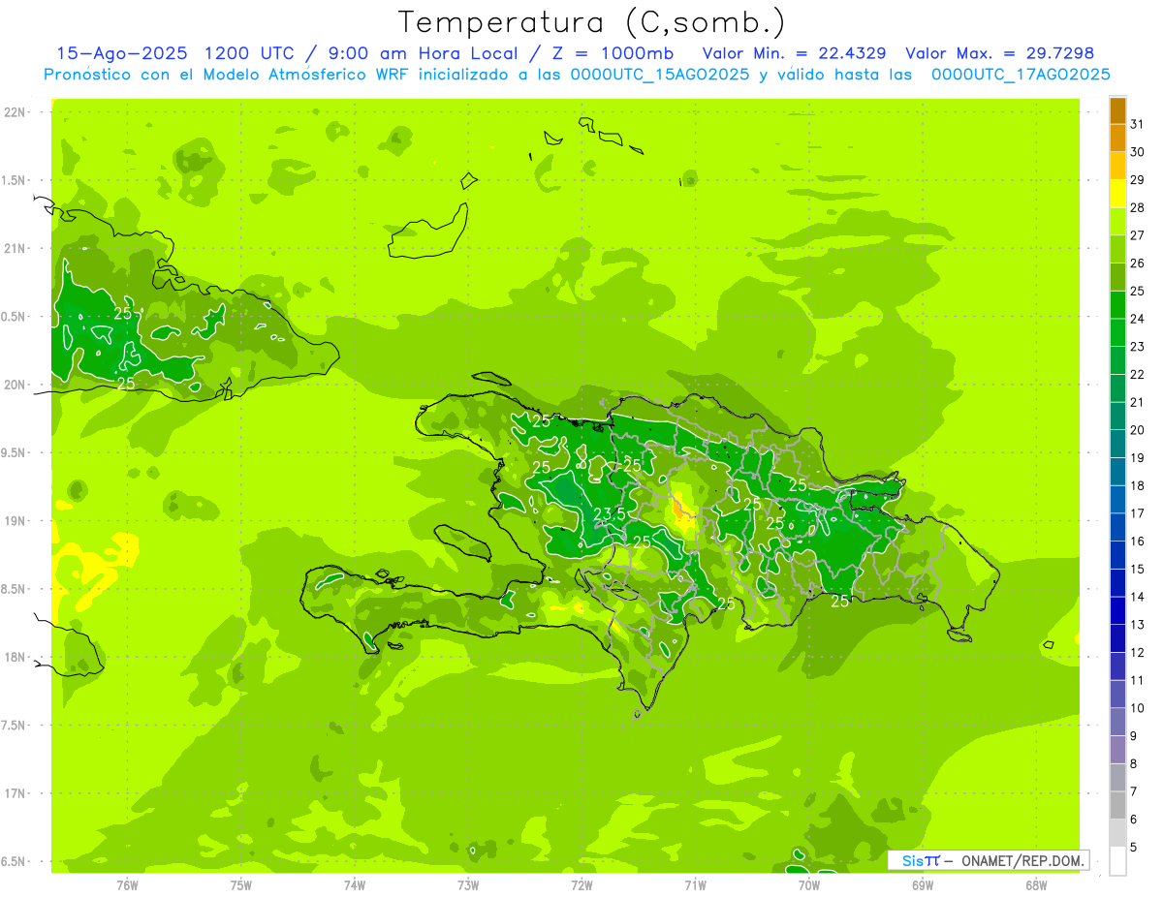Click the legend value '29'
The height and width of the screenshot is (898, 1163).
click(x=1138, y=179)
